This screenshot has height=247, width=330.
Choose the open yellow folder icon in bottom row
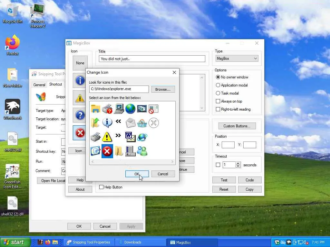(x=119, y=151)
